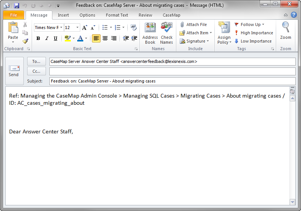Click Check Names icon
Viewport: 301px width, 211px height.
click(167, 33)
